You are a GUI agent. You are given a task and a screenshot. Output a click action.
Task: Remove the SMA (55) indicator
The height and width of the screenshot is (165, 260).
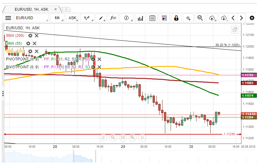point(35,43)
